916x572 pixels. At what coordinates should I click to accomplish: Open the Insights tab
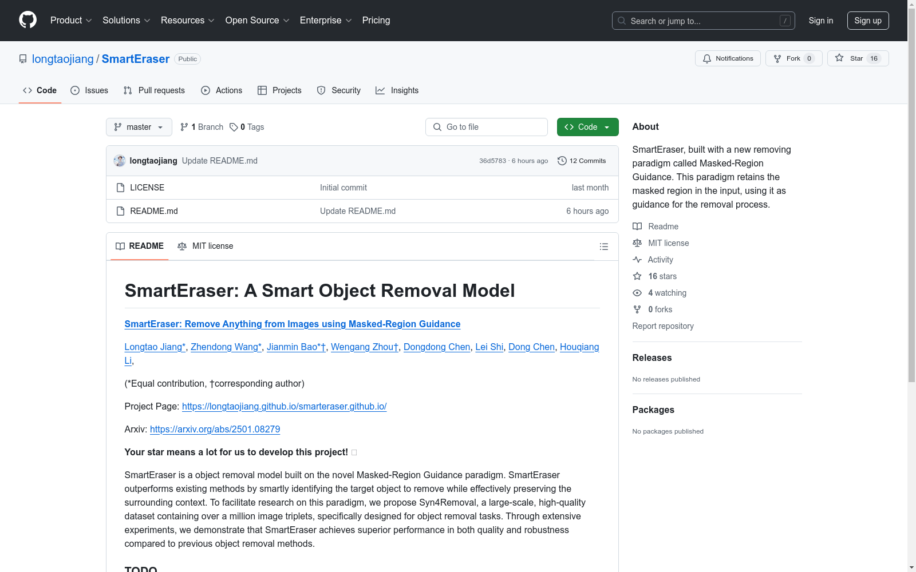pyautogui.click(x=397, y=90)
